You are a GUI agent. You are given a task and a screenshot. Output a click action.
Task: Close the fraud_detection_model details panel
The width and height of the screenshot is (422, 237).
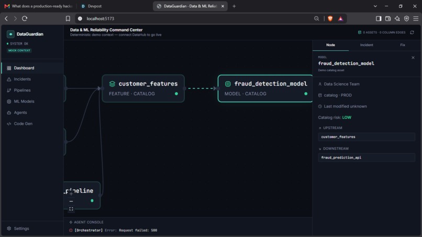point(413,58)
